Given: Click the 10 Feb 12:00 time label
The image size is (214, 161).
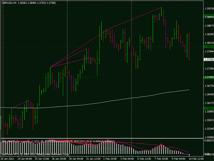Looking at the screenshot, I should coord(196,159).
